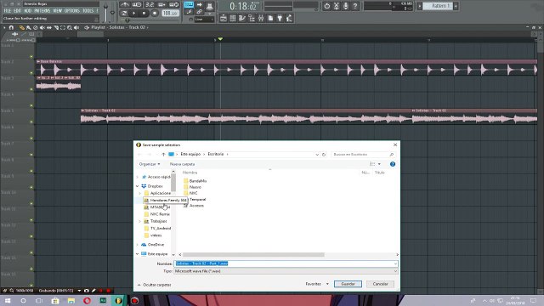Collapse the Dropbox tree node

138,186
